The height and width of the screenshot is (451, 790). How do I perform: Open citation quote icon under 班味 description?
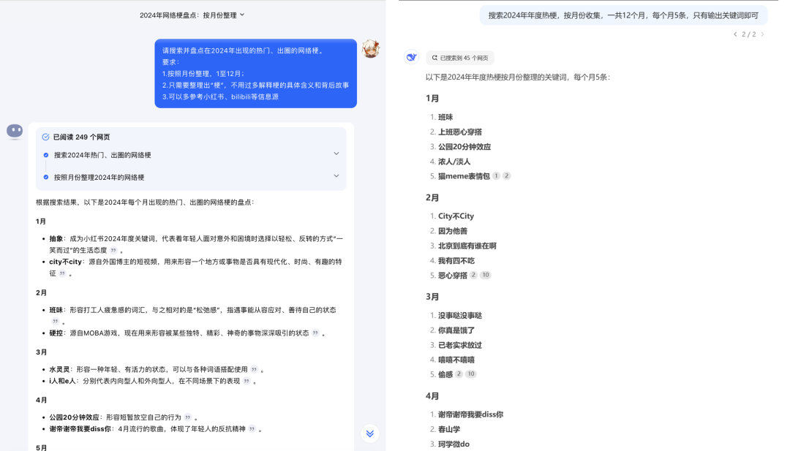point(56,321)
